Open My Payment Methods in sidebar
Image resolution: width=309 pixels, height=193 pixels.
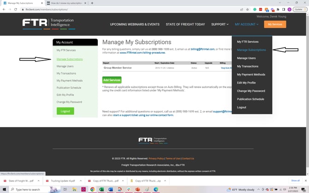click(x=70, y=80)
